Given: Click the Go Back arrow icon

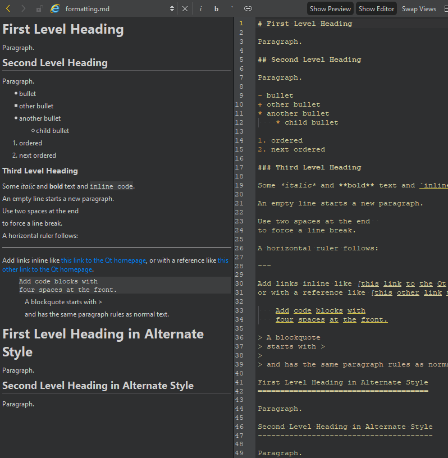Looking at the screenshot, I should [8, 8].
